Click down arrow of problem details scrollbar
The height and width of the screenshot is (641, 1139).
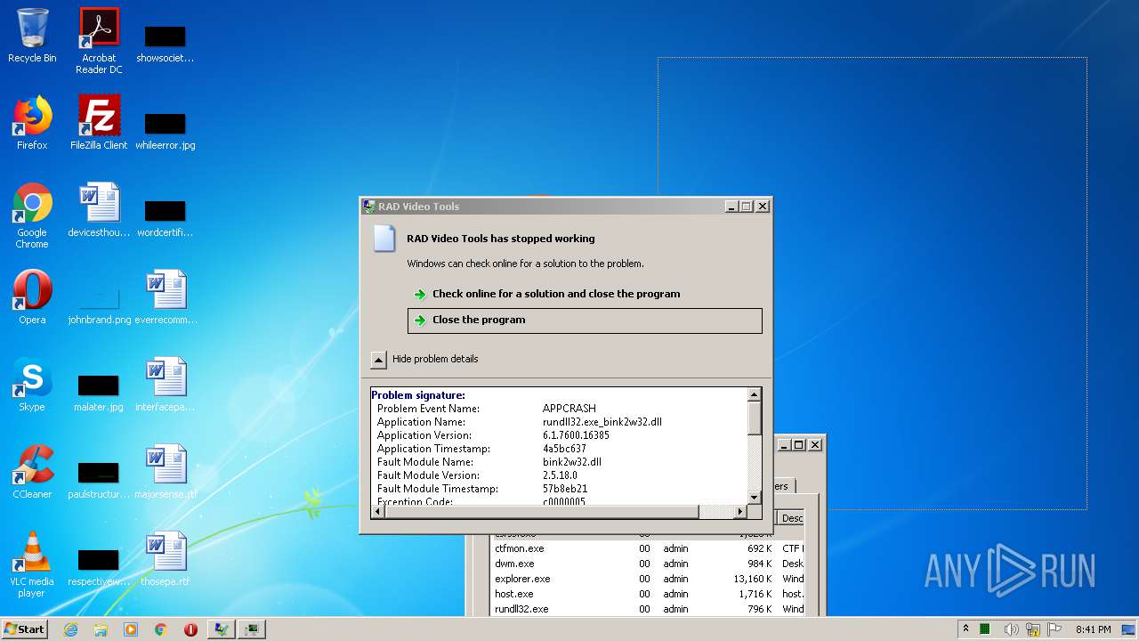754,497
